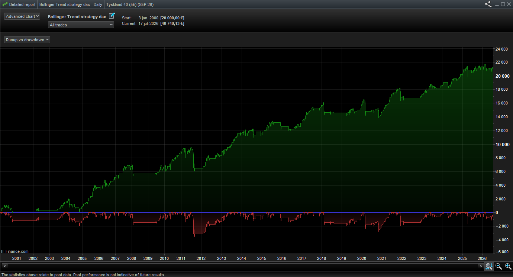Click the horizontal scrollbar track
This screenshot has width=513, height=277.
(x=243, y=266)
